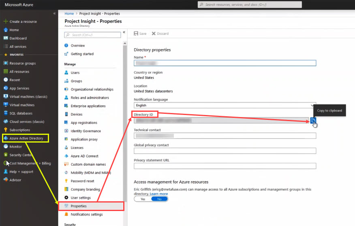Click the Groups icon in Manage

(x=66, y=81)
